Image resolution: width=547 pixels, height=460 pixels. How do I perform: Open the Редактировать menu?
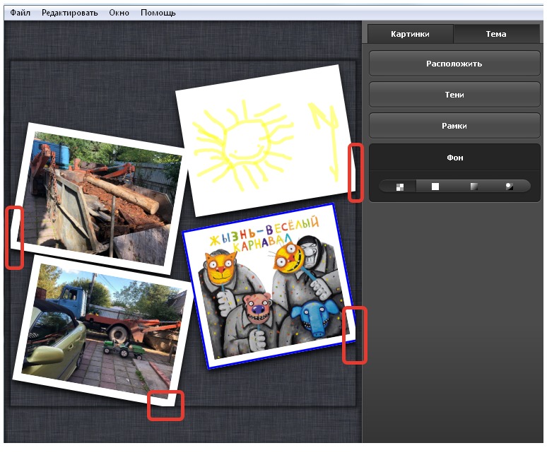[x=69, y=13]
